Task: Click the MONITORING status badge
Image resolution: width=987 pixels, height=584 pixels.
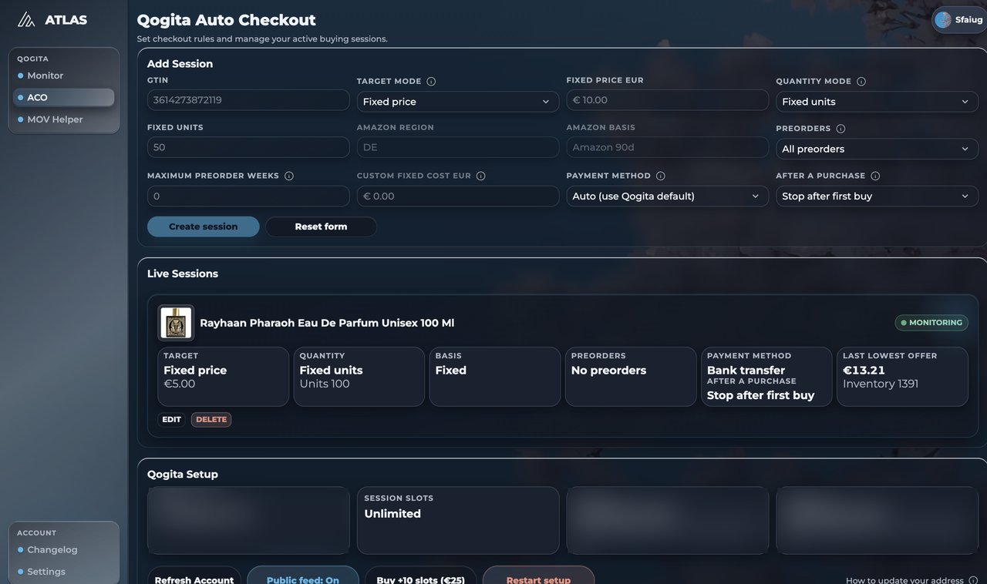Action: 931,323
